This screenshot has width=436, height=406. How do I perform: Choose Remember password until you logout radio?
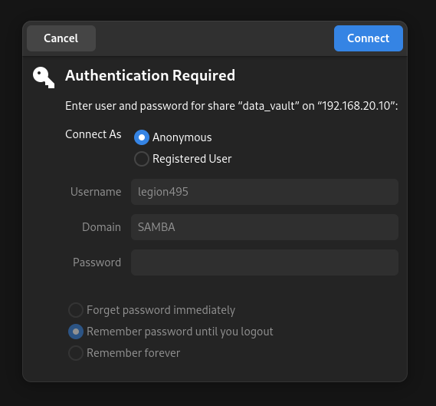[76, 332]
